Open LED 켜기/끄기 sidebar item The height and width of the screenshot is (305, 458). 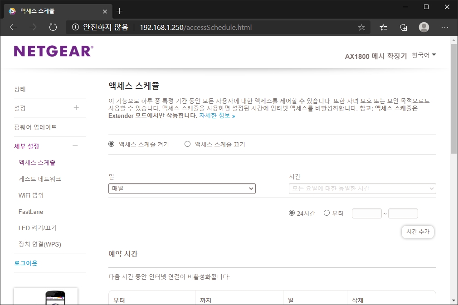pos(37,228)
